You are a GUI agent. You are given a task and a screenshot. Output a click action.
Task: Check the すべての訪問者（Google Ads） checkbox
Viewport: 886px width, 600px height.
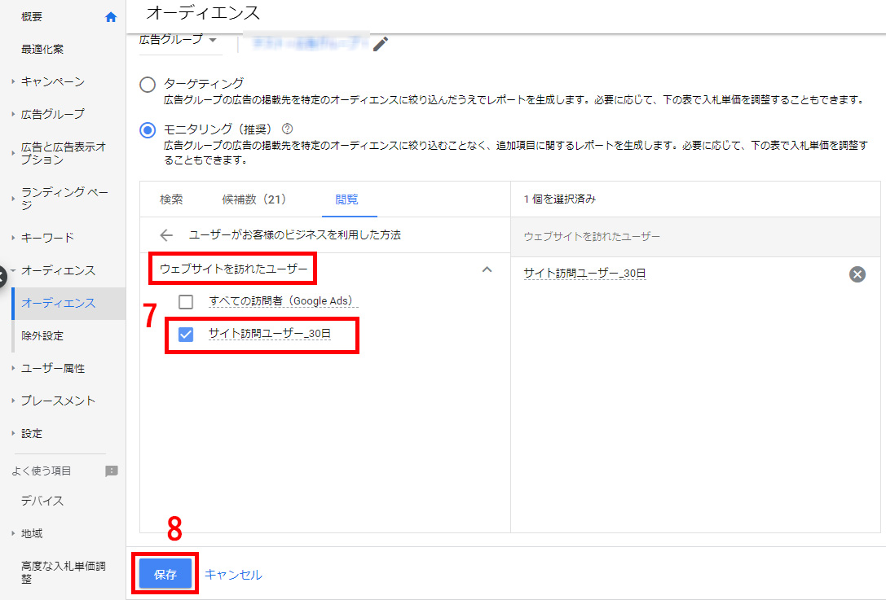[186, 301]
